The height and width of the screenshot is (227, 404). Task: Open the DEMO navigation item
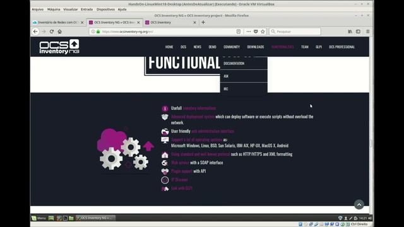[212, 47]
